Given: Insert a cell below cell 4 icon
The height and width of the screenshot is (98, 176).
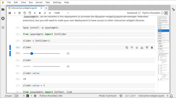Looking at the screenshot, I should pyautogui.click(x=147, y=48).
